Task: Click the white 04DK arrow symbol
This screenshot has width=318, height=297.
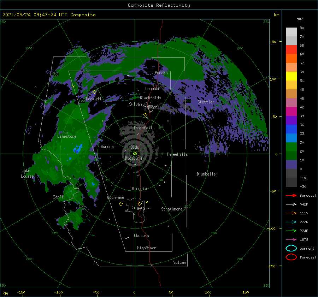Action: pyautogui.click(x=291, y=204)
